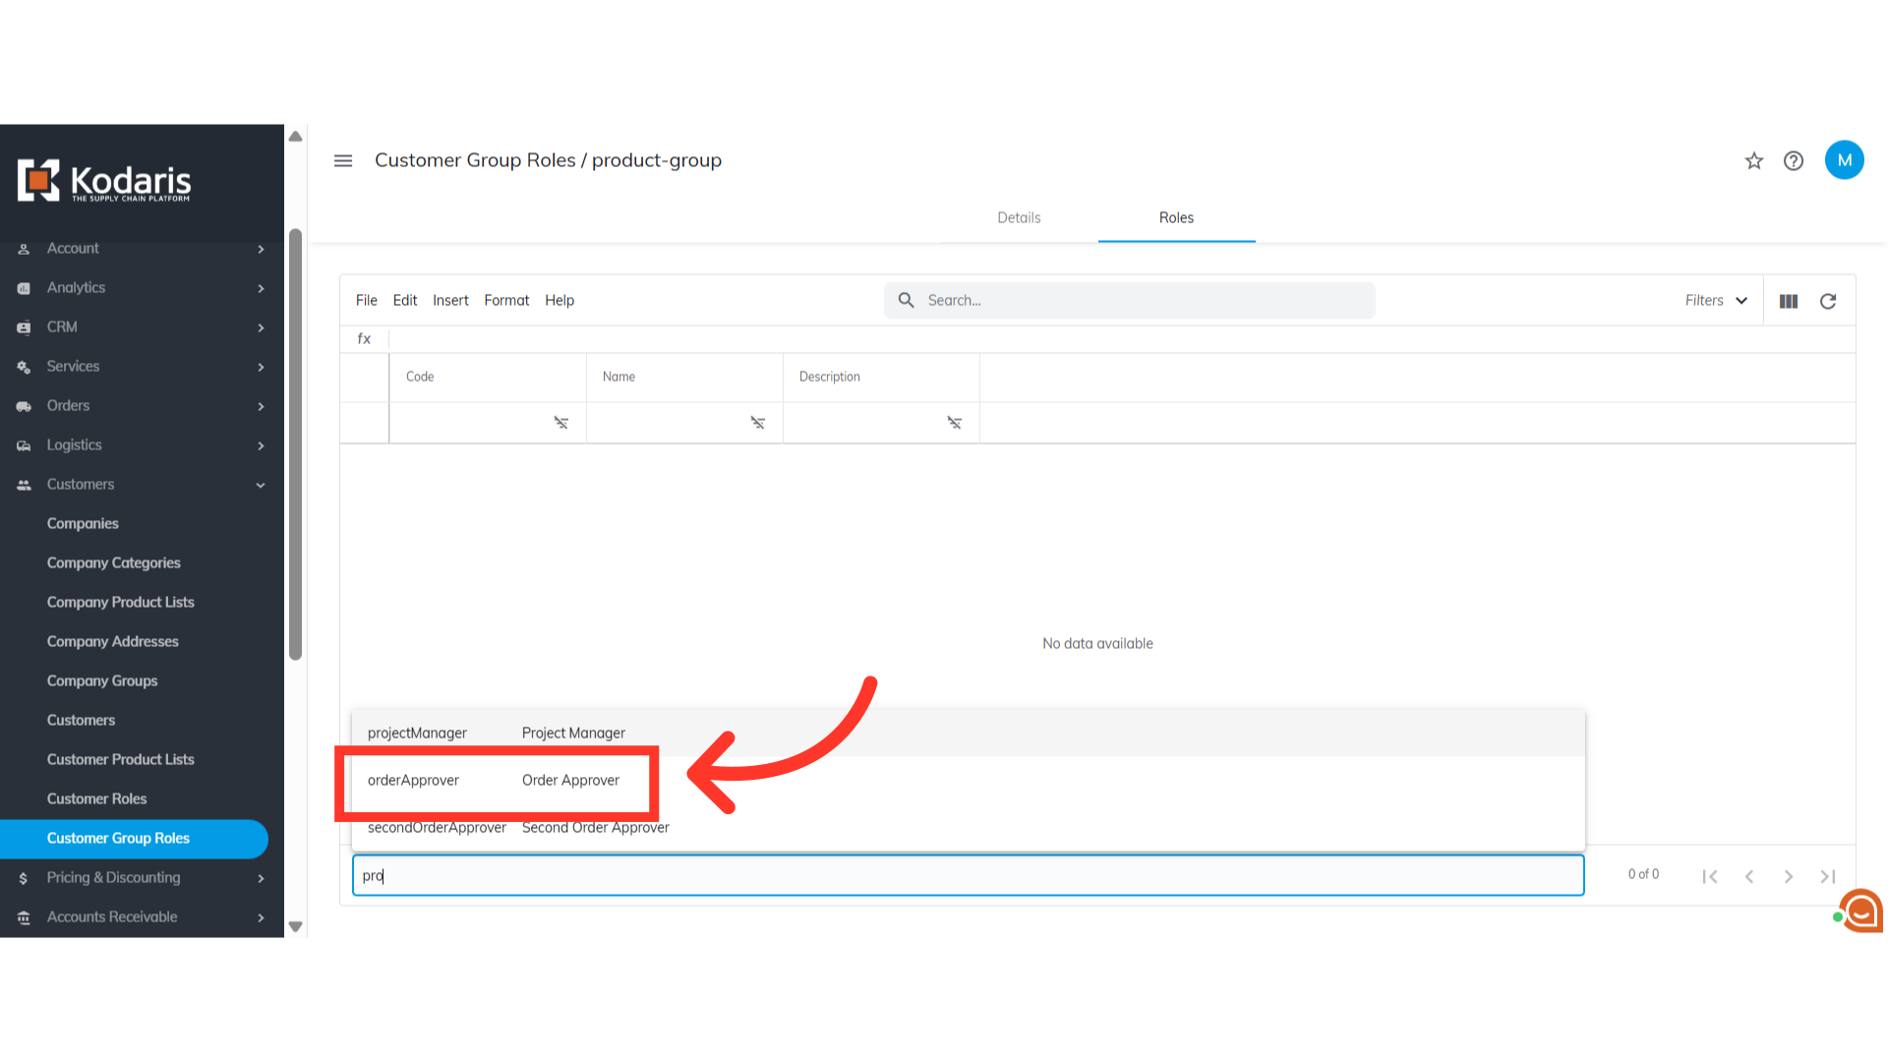Image resolution: width=1888 pixels, height=1062 pixels.
Task: Click the hamburger menu icon
Action: point(342,160)
